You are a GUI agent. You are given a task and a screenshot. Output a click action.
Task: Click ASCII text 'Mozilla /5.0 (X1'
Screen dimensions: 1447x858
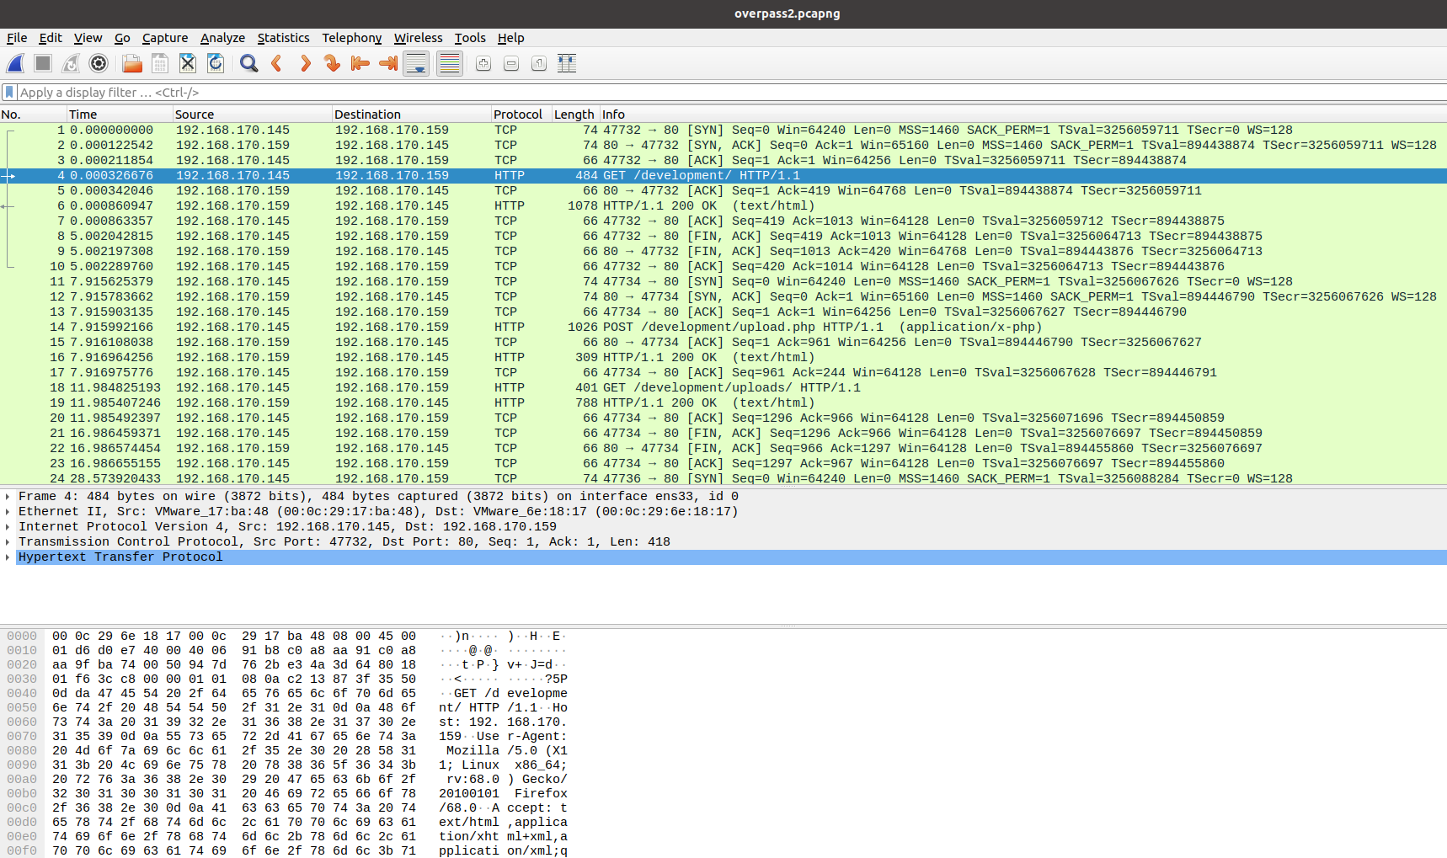click(x=506, y=751)
